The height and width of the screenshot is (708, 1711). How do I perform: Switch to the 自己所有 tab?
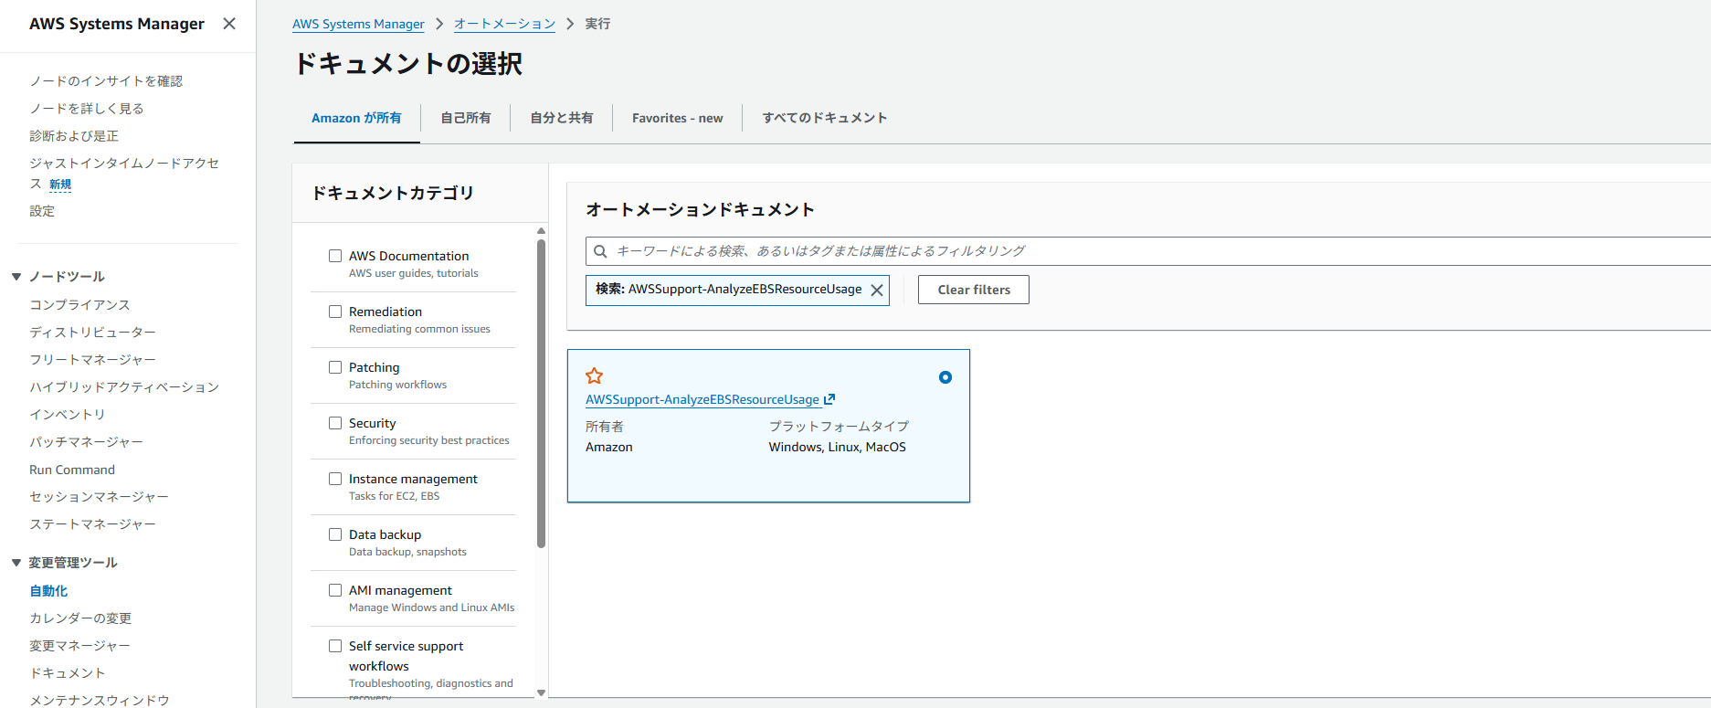click(x=466, y=118)
